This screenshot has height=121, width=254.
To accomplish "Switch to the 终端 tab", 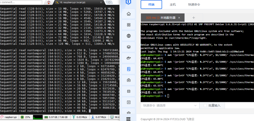I will [x=151, y=4].
